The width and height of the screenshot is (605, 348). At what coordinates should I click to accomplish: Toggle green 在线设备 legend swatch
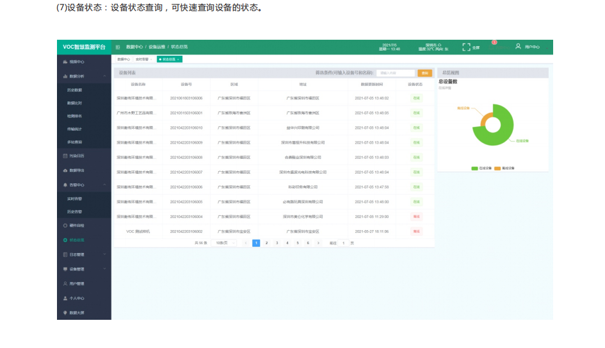(x=474, y=169)
